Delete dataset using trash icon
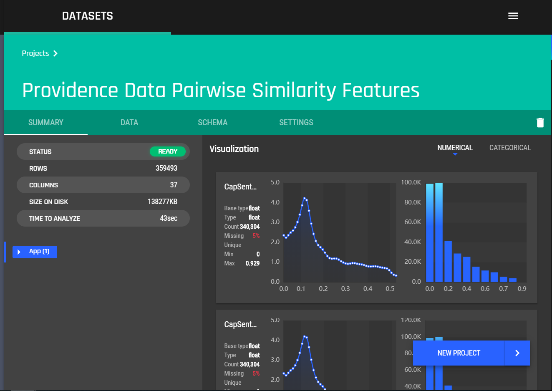This screenshot has height=391, width=552. point(540,122)
